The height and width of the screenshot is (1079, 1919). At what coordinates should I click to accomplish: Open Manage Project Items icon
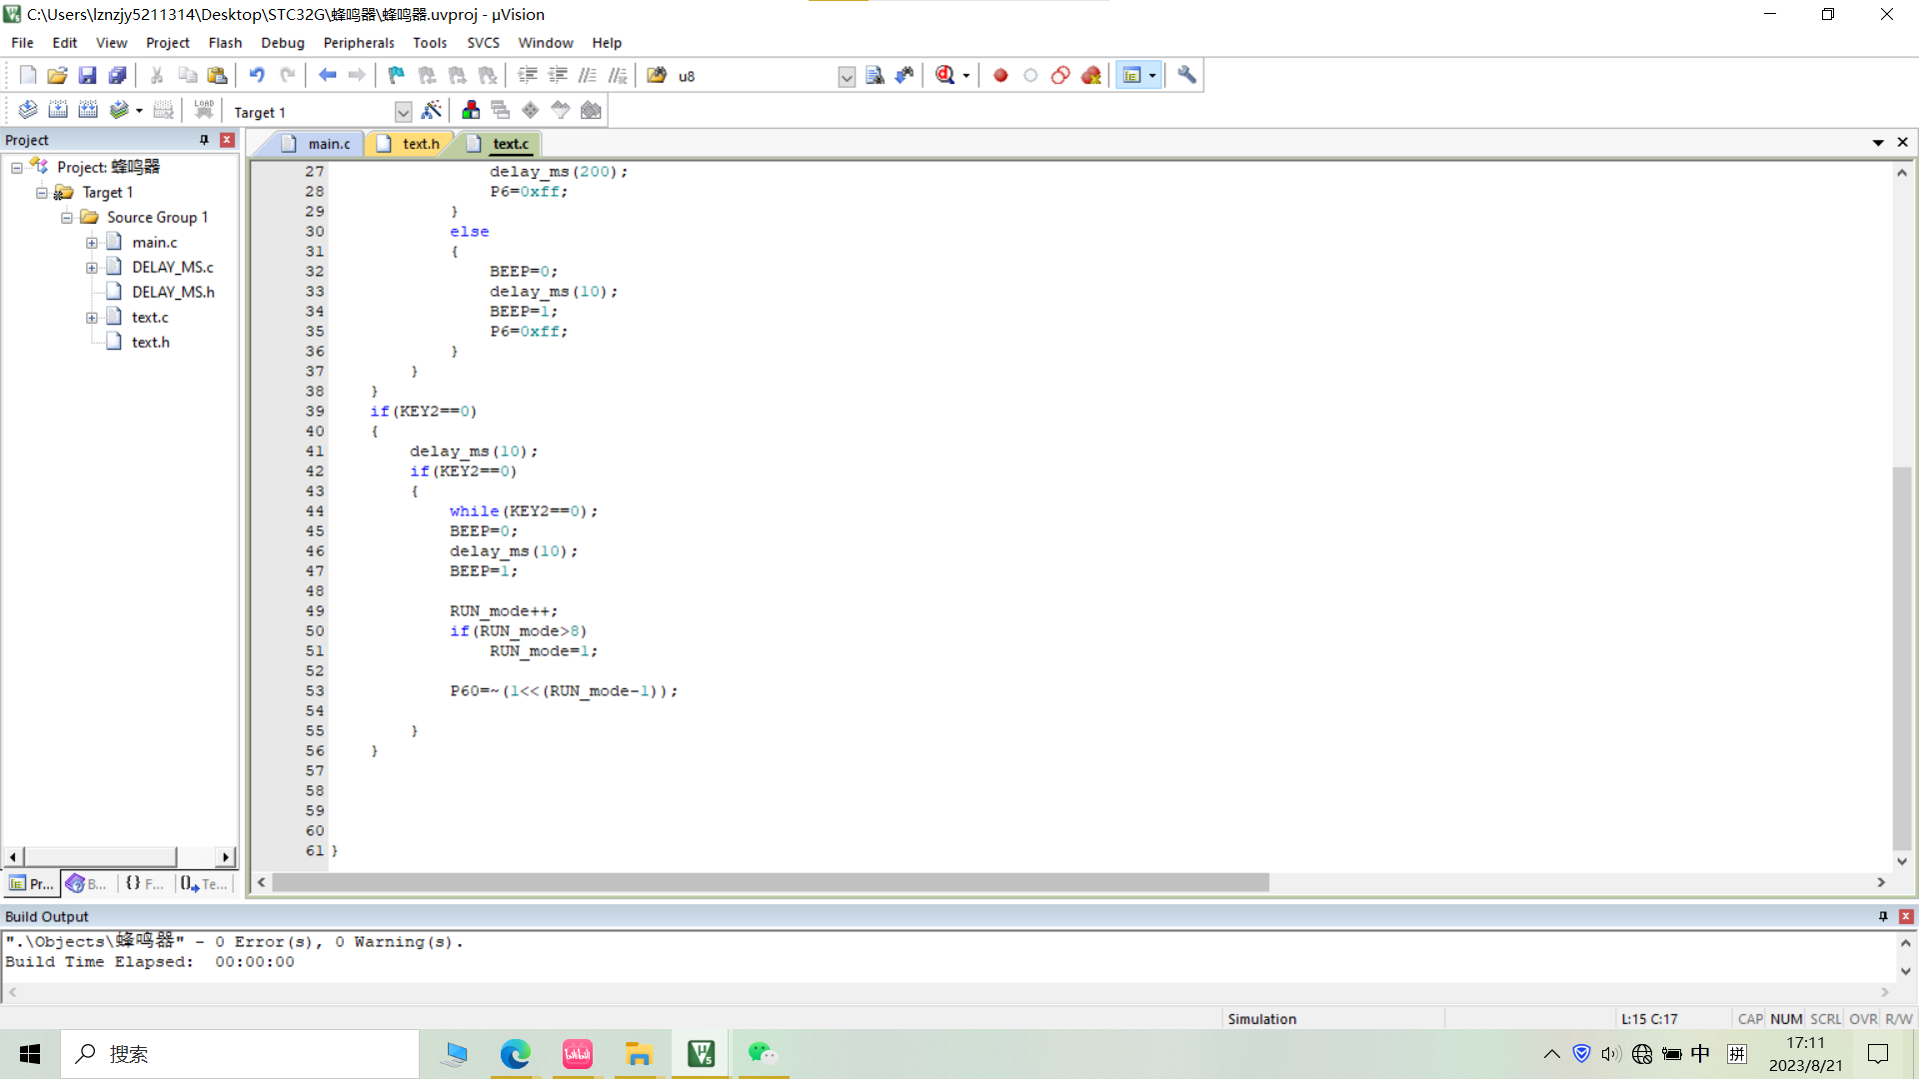pos(471,110)
